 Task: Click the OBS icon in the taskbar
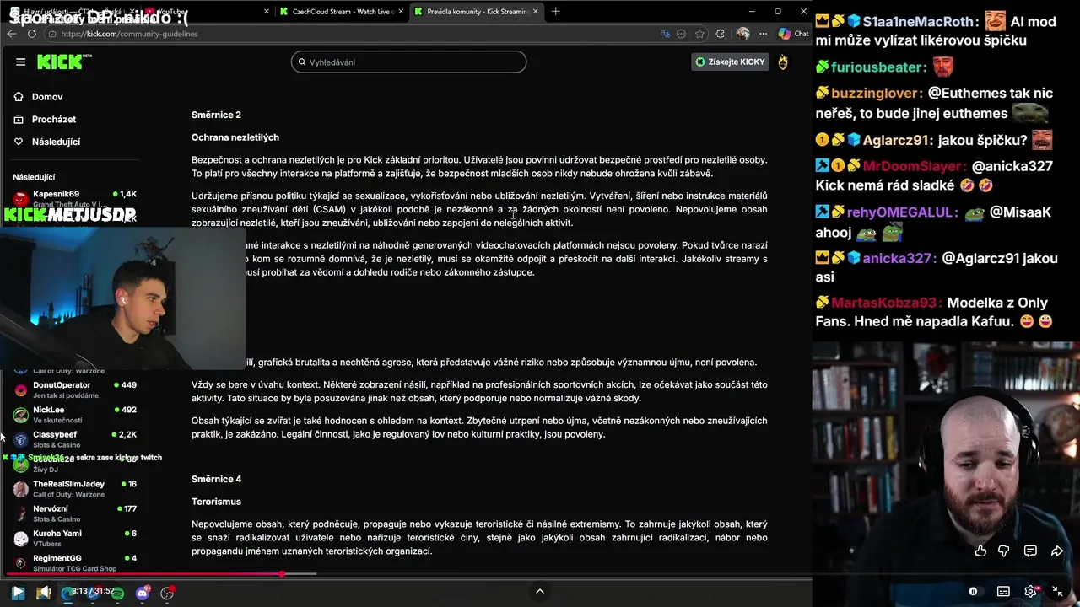pyautogui.click(x=167, y=594)
